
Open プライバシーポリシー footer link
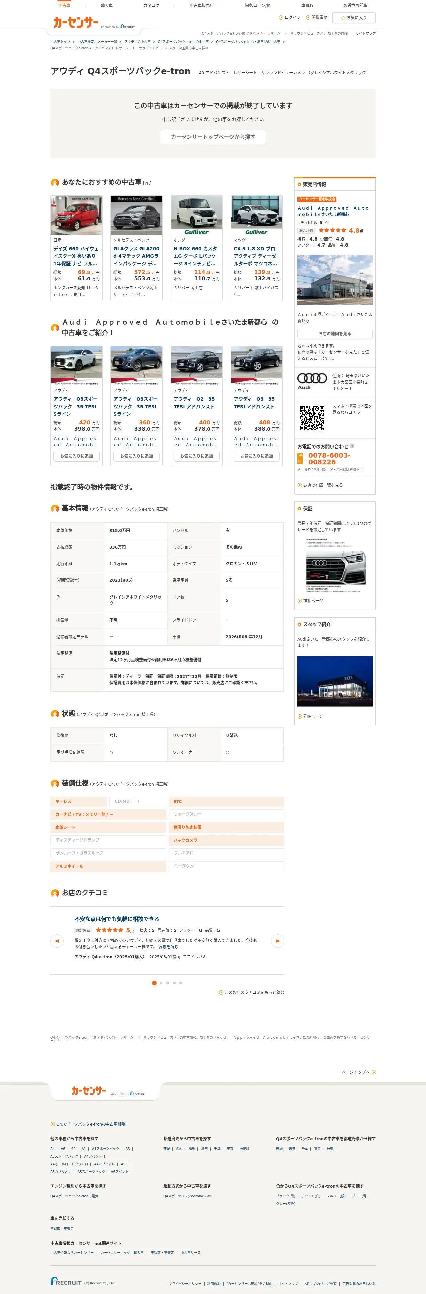click(185, 1283)
